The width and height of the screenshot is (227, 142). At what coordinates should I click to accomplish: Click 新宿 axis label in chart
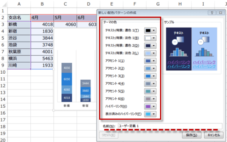(x=86, y=106)
